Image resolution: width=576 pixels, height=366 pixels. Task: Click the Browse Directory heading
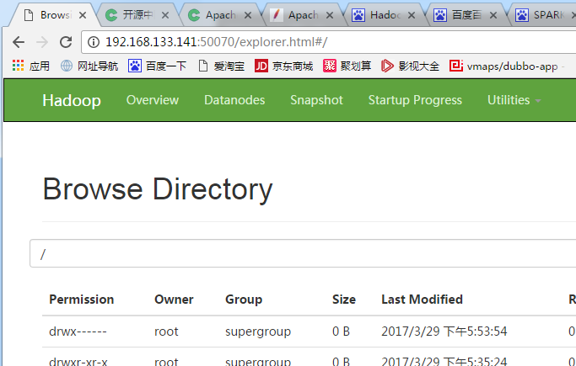pyautogui.click(x=158, y=189)
